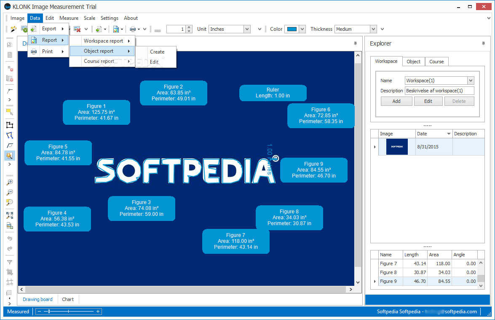Expand toolbar overflow chevron after Thickness
Viewport: 495px width, 320px height.
click(382, 29)
